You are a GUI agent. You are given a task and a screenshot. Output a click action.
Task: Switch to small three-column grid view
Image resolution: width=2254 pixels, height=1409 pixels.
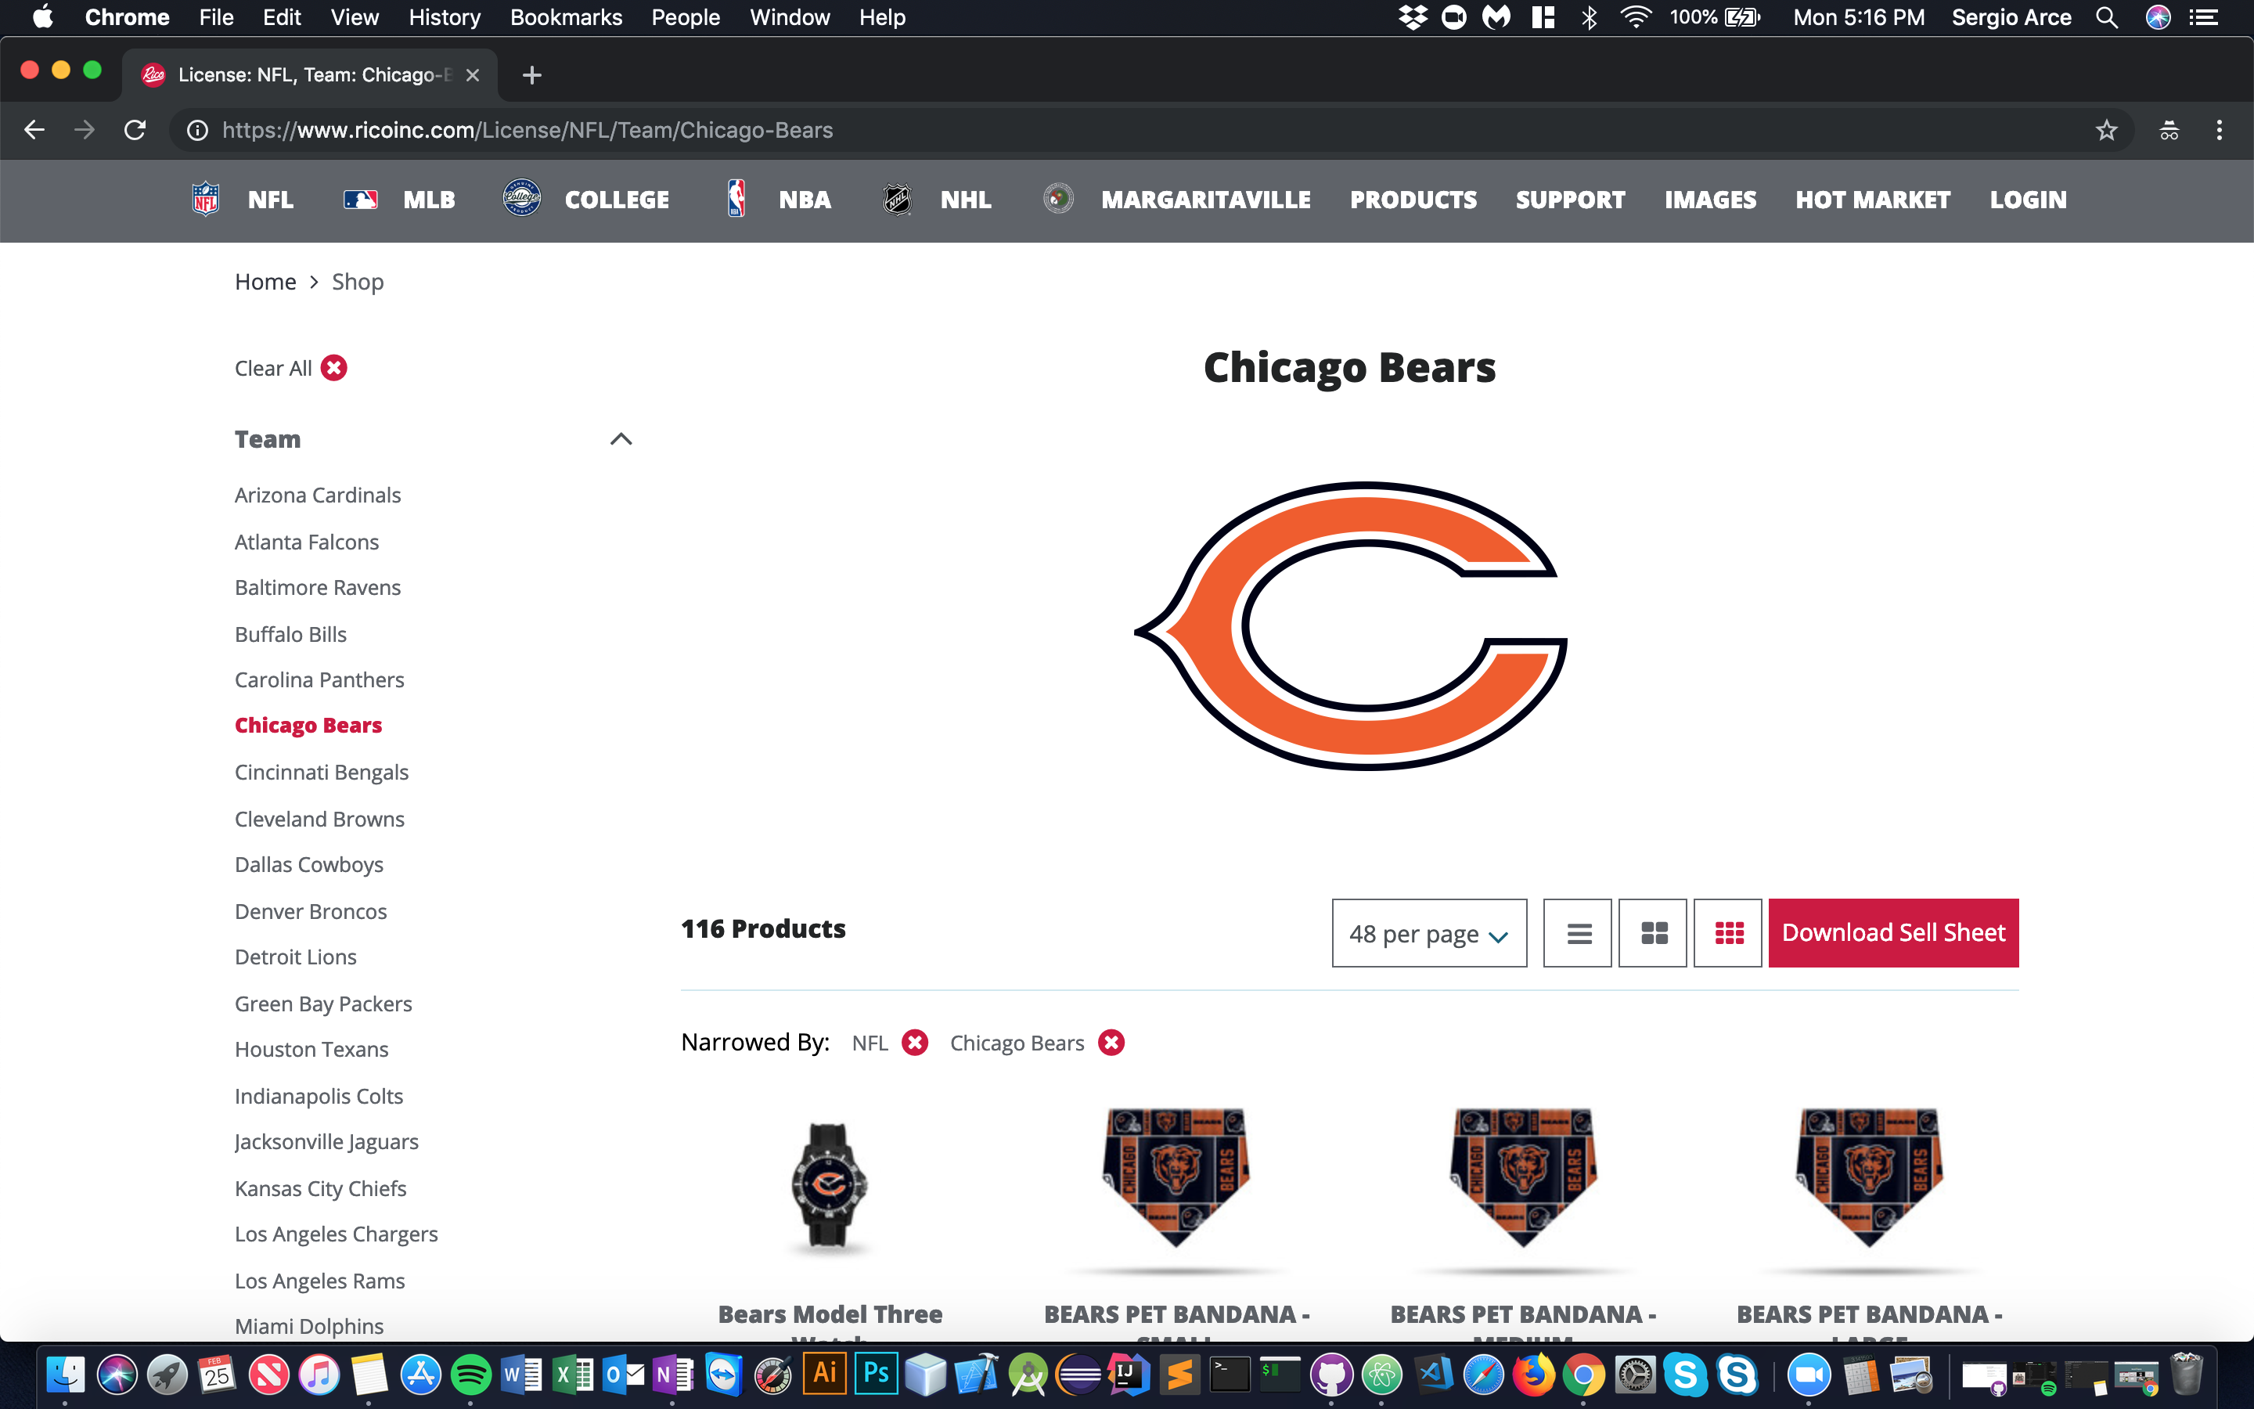1729,933
